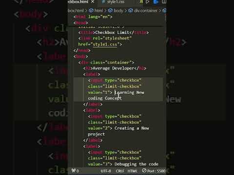
Task: Click the value="3" attribute
Action: pos(99,164)
